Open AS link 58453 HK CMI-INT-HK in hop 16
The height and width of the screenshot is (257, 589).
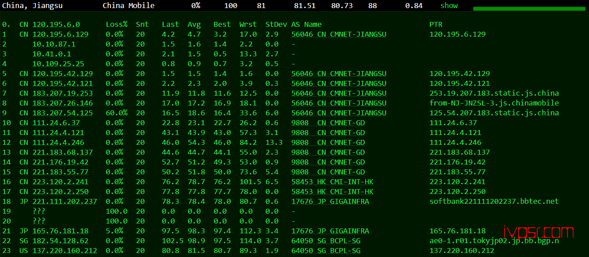point(332,182)
